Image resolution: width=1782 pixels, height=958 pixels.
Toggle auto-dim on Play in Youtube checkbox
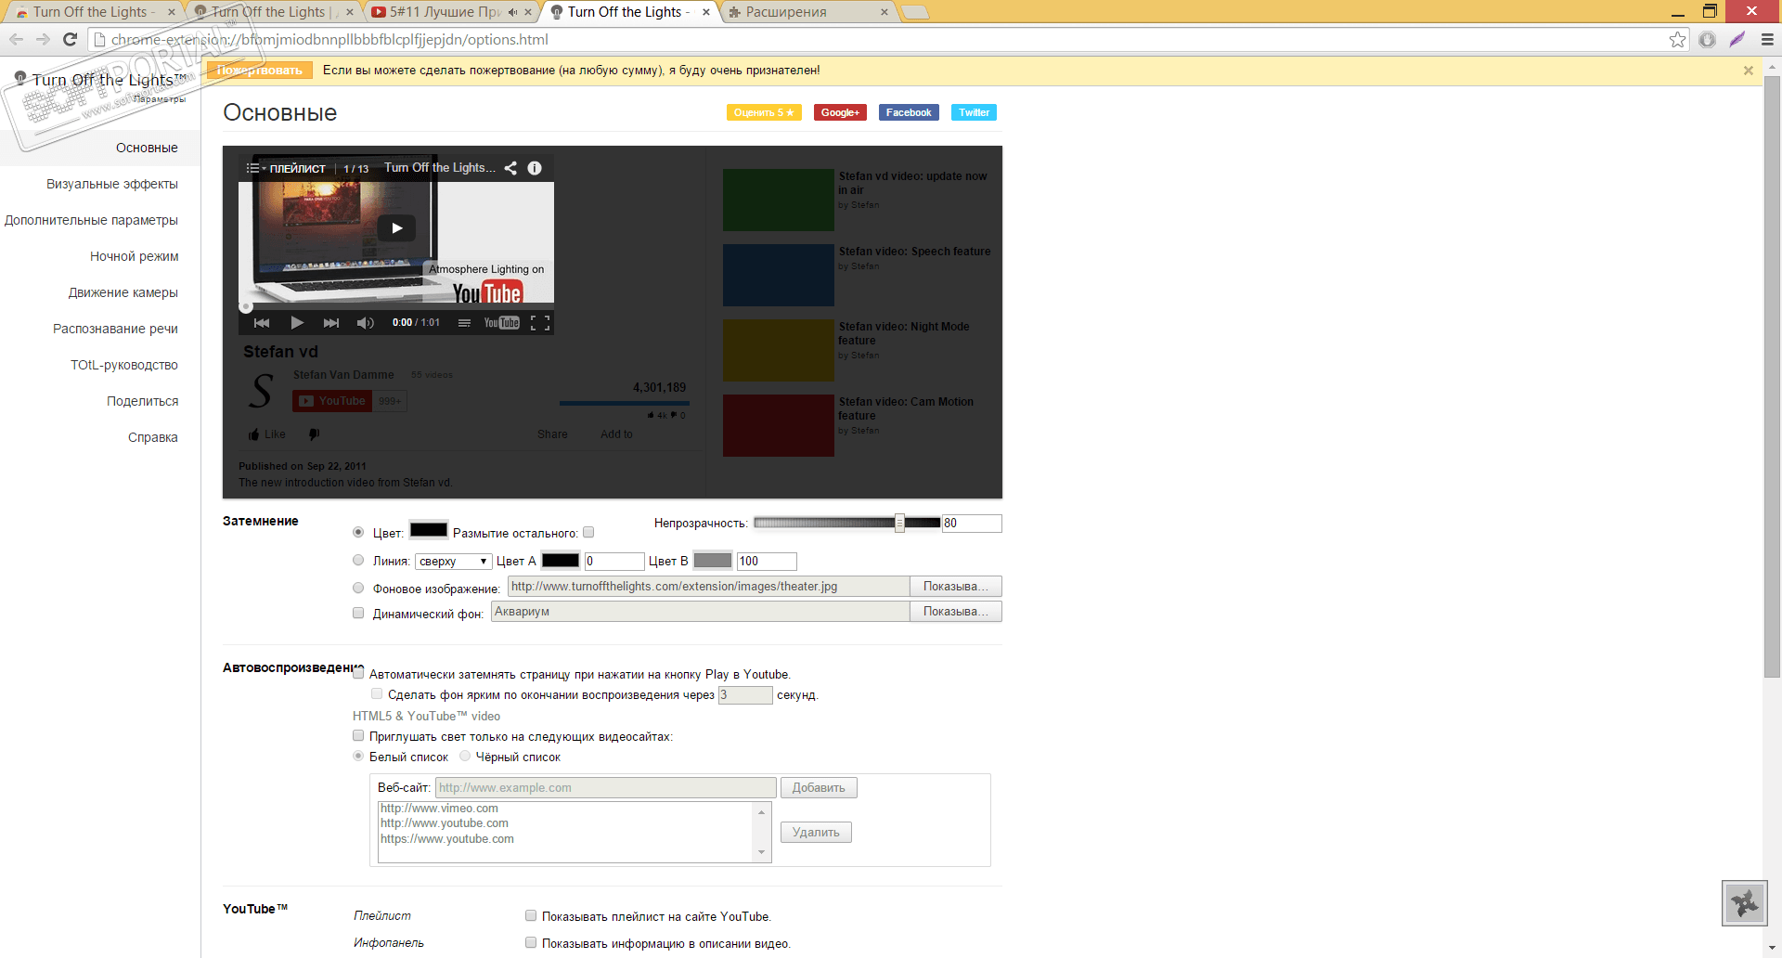tap(358, 674)
